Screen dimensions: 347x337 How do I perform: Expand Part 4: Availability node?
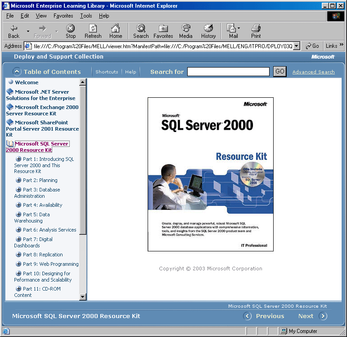pyautogui.click(x=18, y=205)
